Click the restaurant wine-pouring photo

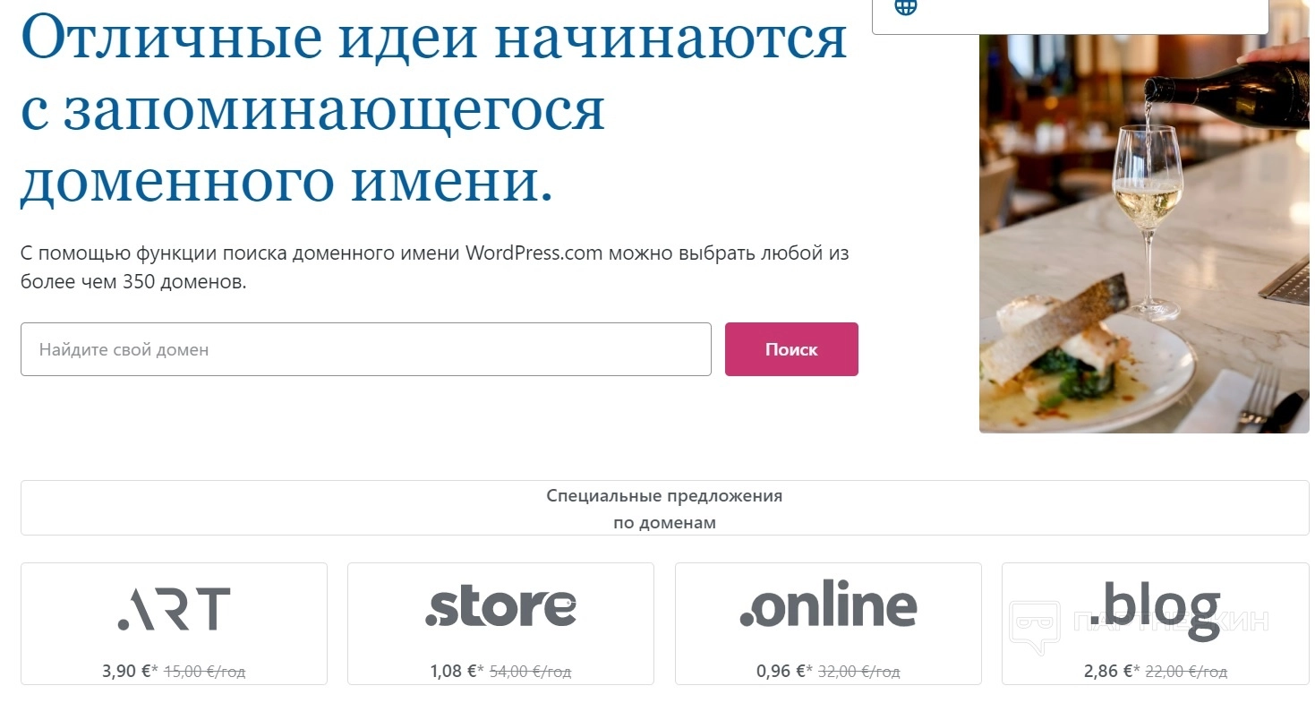[1144, 234]
